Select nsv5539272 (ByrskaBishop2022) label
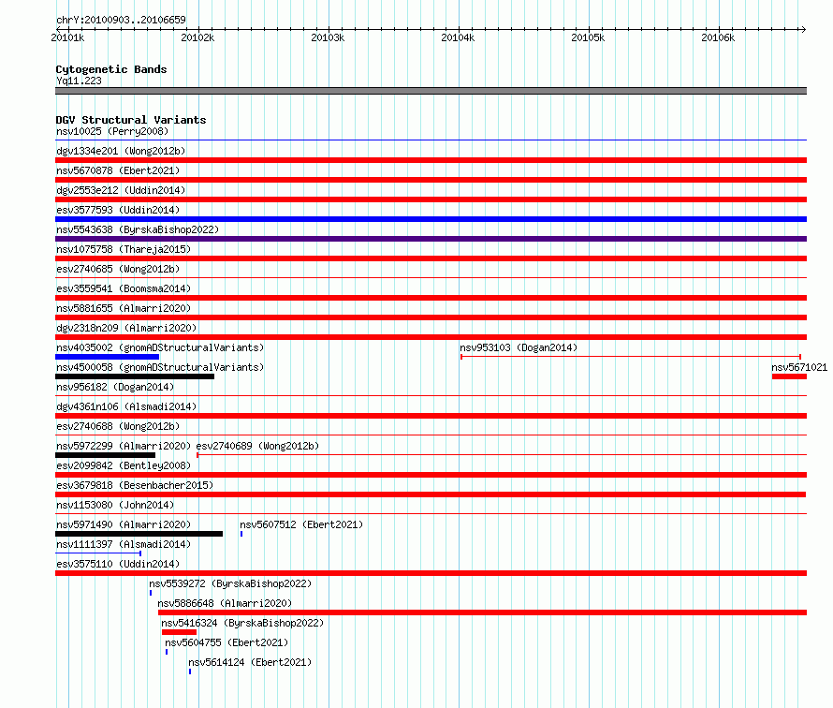This screenshot has height=708, width=833. pyautogui.click(x=230, y=583)
